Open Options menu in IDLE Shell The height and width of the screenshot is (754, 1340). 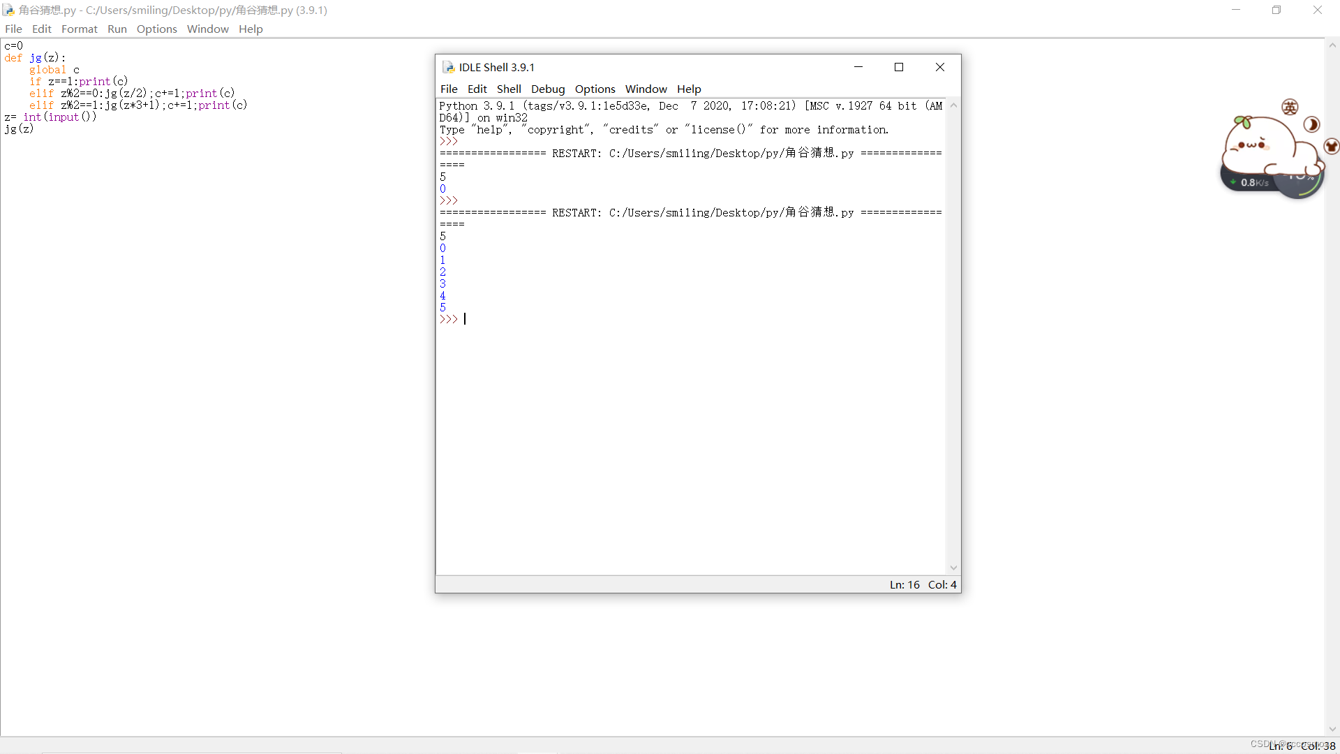point(595,89)
